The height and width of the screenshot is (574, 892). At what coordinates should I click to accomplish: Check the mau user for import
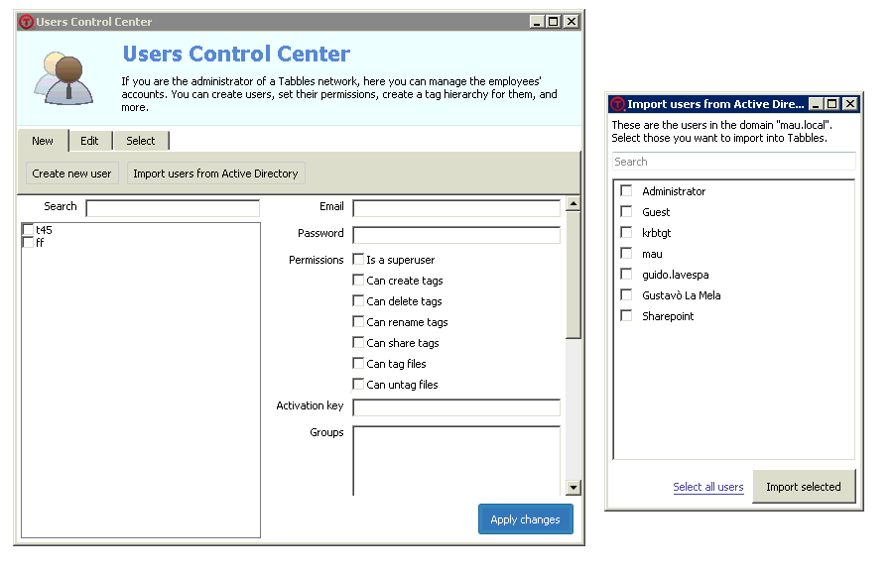point(626,253)
